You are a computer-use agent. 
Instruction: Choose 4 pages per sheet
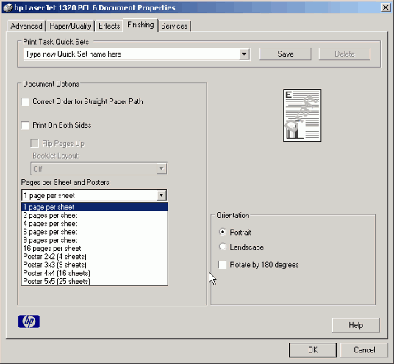95,224
